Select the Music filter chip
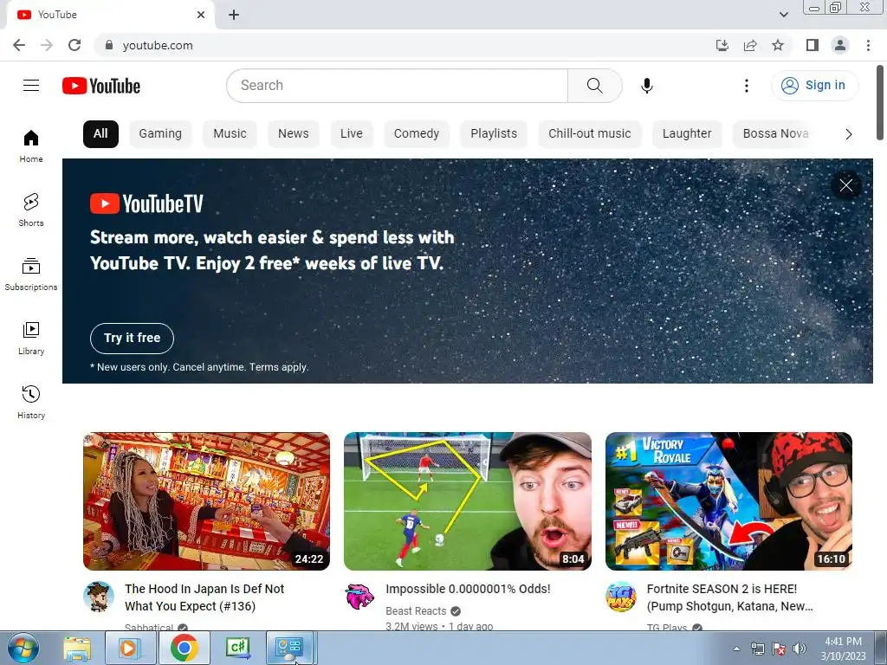This screenshot has width=887, height=665. click(230, 134)
